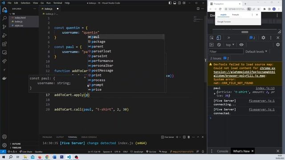Open chrome-extension source map link
This screenshot has width=285, height=160.
point(244,72)
